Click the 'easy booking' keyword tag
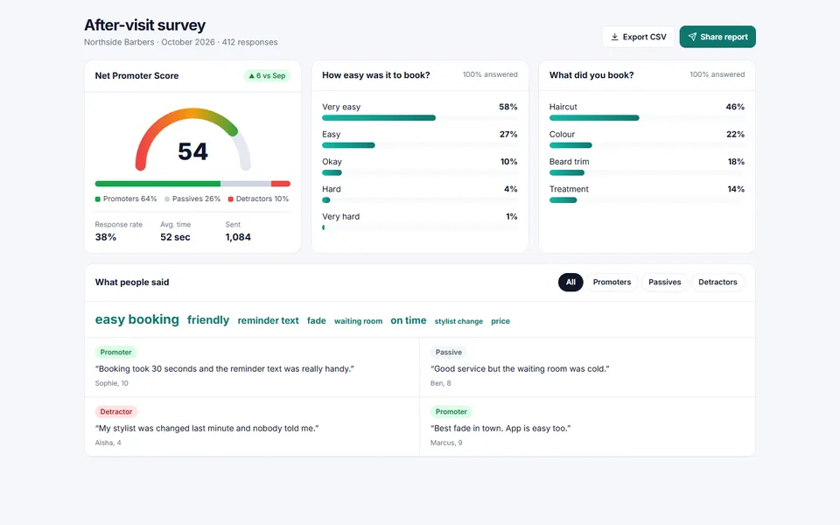The width and height of the screenshot is (840, 525). click(x=137, y=320)
